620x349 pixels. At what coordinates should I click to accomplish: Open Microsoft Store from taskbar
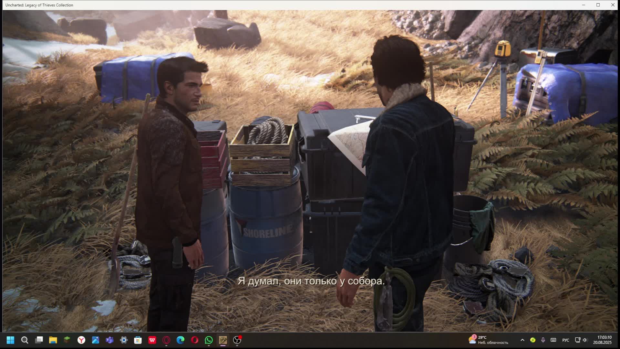click(x=138, y=340)
